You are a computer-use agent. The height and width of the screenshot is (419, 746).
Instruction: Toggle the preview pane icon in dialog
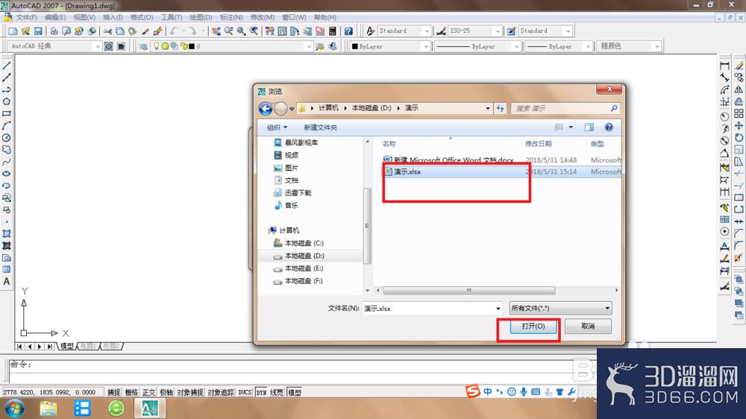(589, 127)
